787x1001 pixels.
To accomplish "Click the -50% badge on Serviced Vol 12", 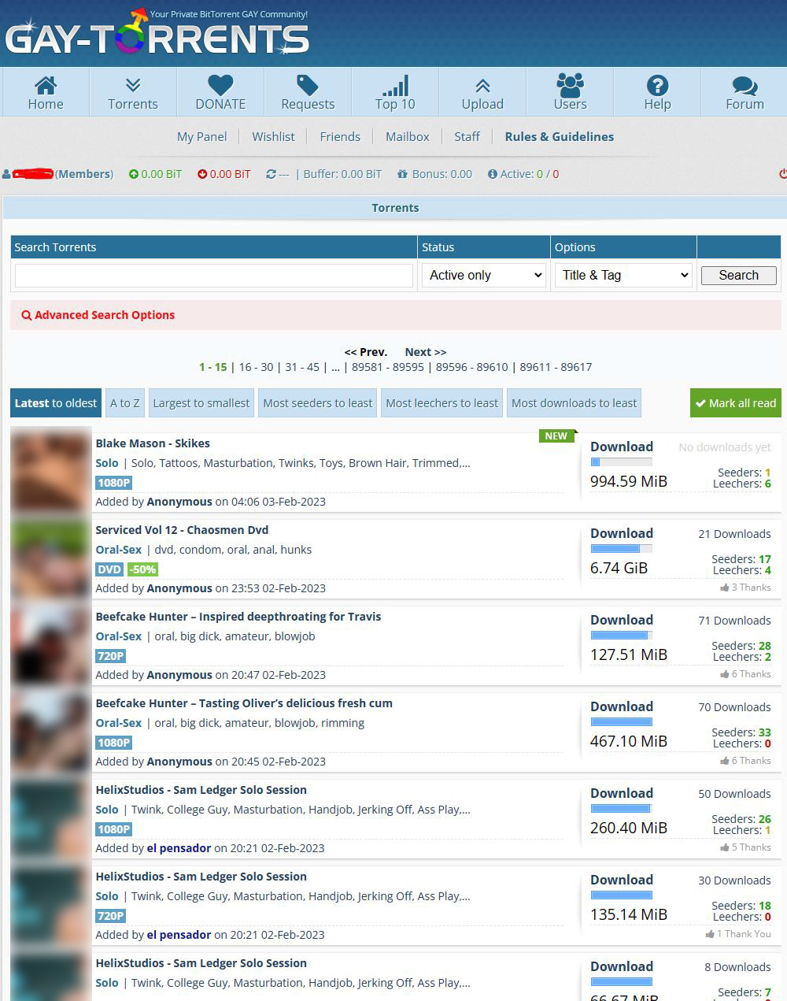I will tap(142, 569).
